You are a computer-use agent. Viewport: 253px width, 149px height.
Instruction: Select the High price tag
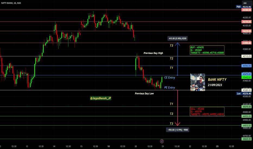(x=239, y=7)
